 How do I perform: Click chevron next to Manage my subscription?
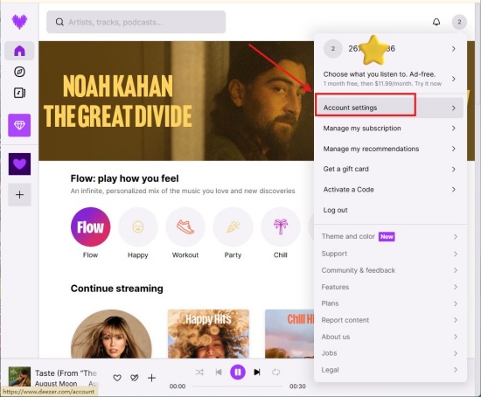coord(453,129)
